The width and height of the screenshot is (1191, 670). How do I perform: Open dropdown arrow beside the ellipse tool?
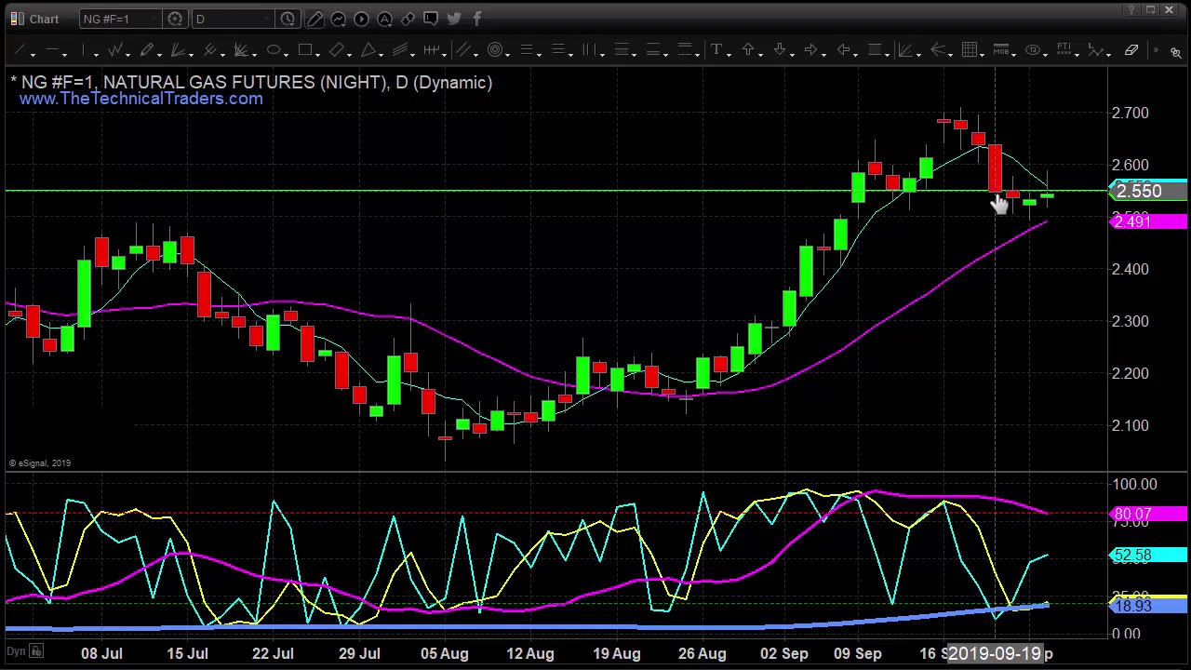click(x=286, y=55)
